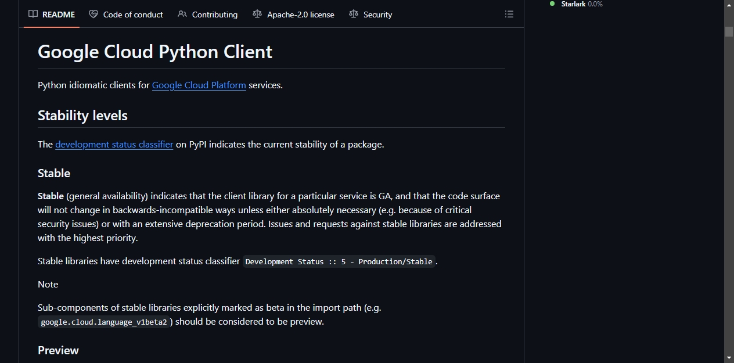Click the scrollbar up arrow
Screen dimensions: 734x363
pyautogui.click(x=729, y=5)
